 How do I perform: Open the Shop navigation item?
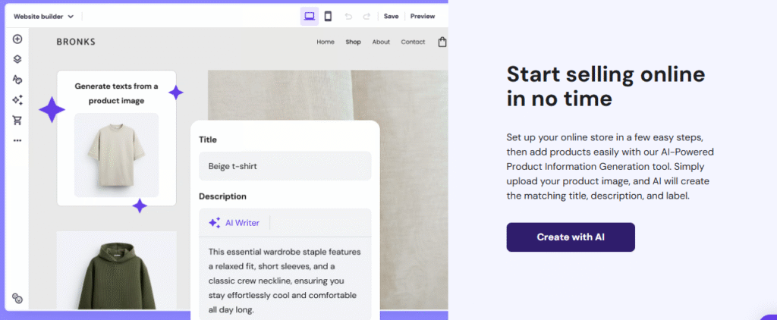[354, 42]
